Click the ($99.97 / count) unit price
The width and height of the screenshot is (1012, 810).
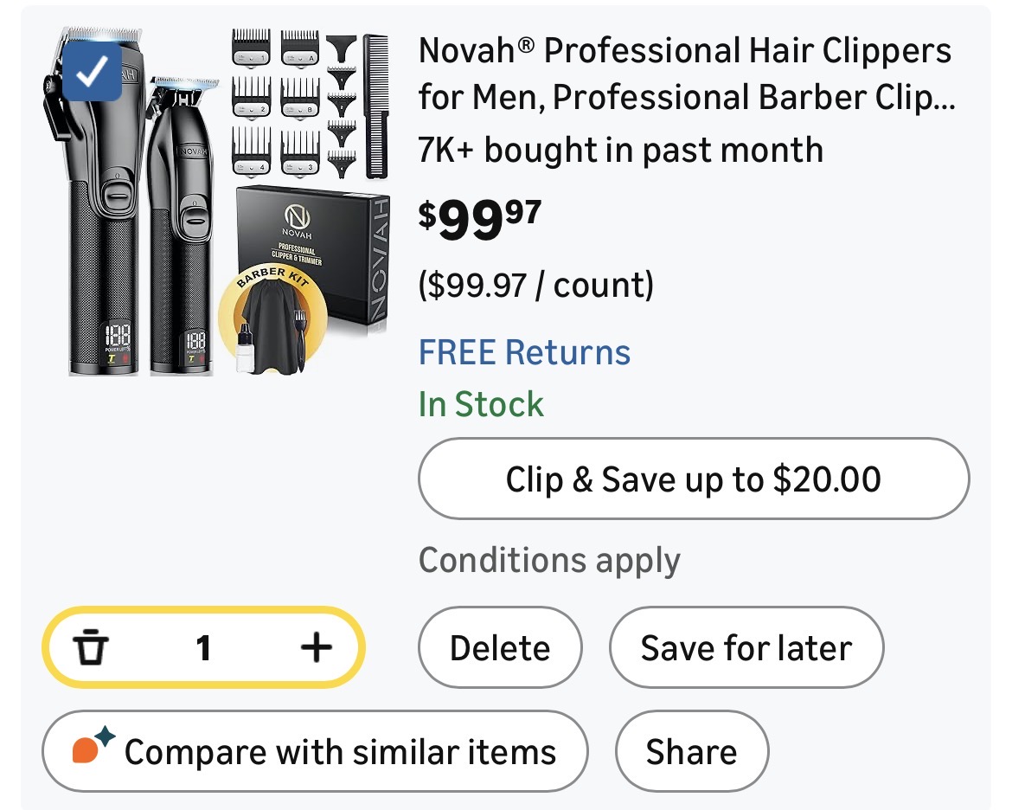[535, 285]
